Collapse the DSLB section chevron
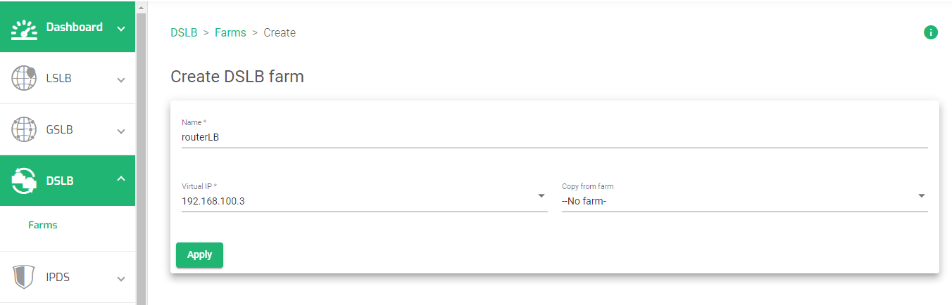952x305 pixels. tap(121, 180)
